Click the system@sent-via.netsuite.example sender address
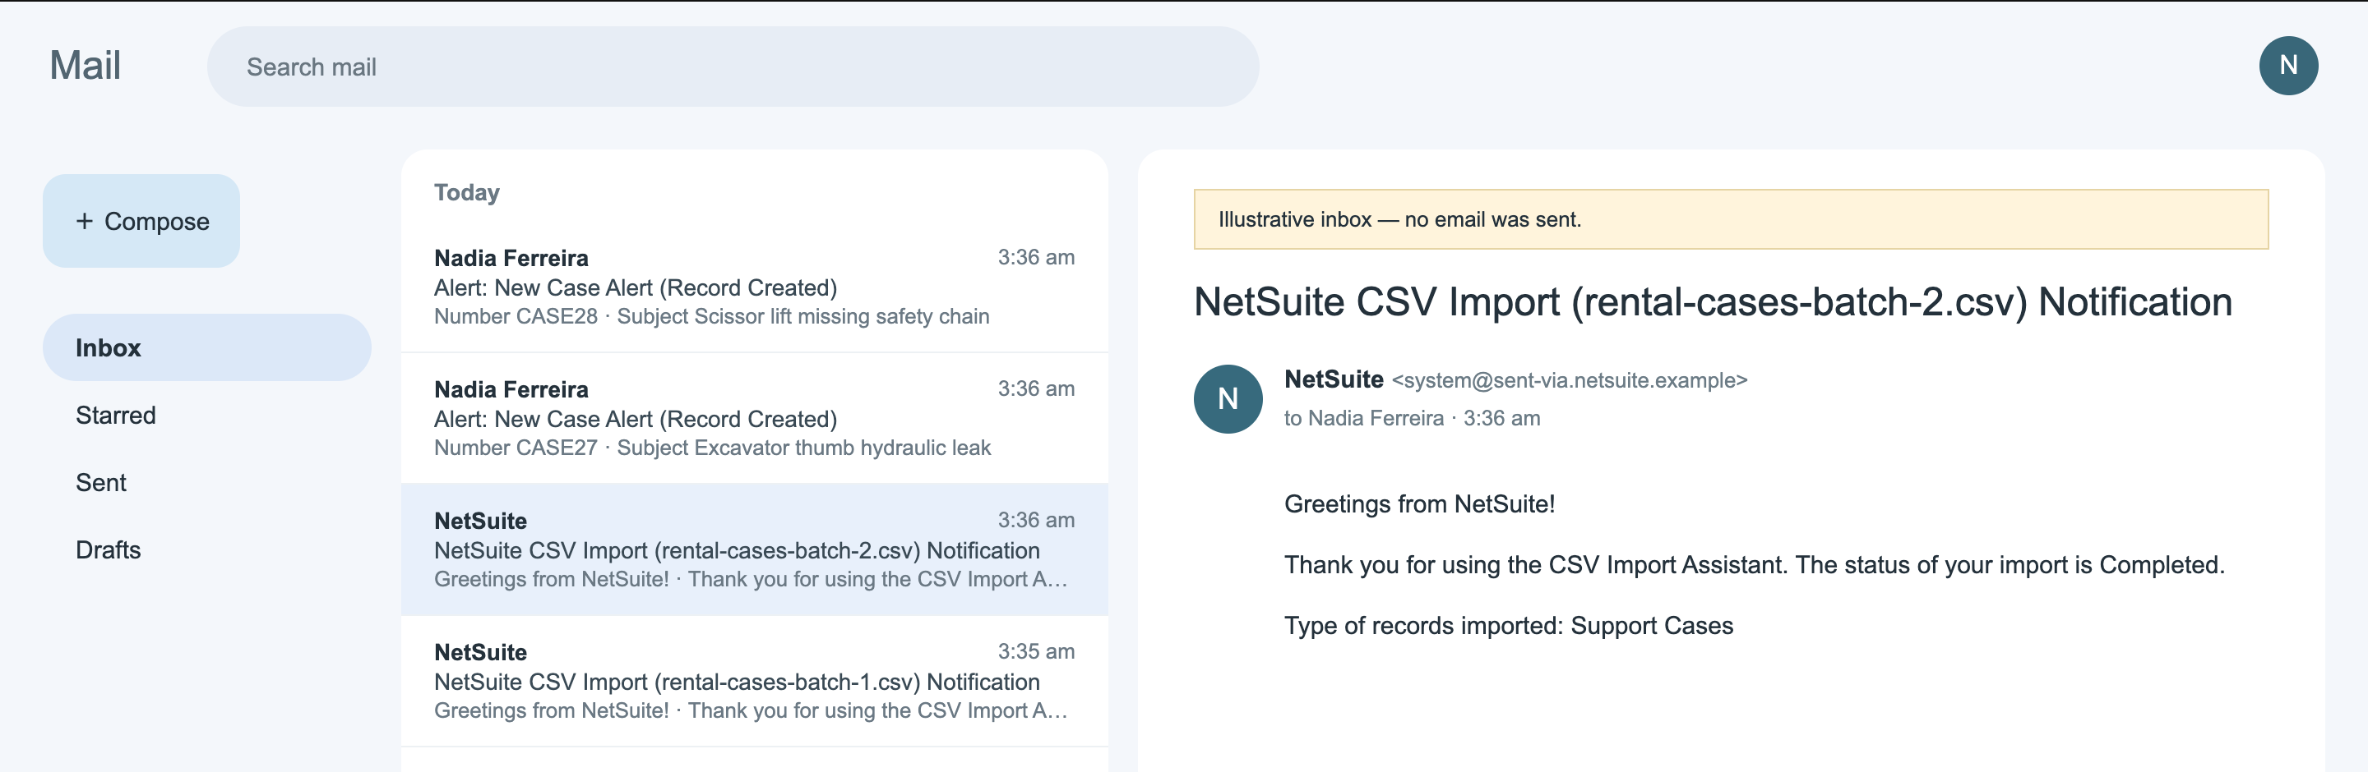Screen dimensions: 2368x772 coord(1569,380)
